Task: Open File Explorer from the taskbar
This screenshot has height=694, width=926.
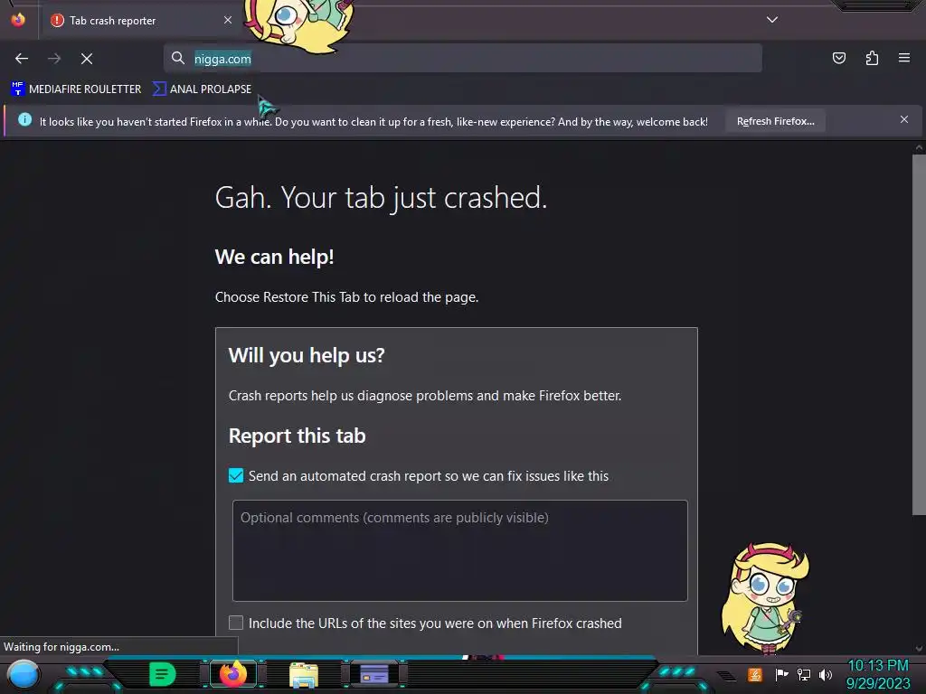Action: tap(304, 675)
